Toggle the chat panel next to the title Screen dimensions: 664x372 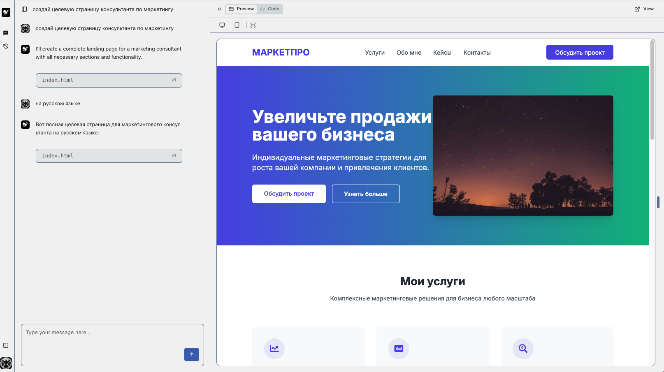[x=24, y=9]
